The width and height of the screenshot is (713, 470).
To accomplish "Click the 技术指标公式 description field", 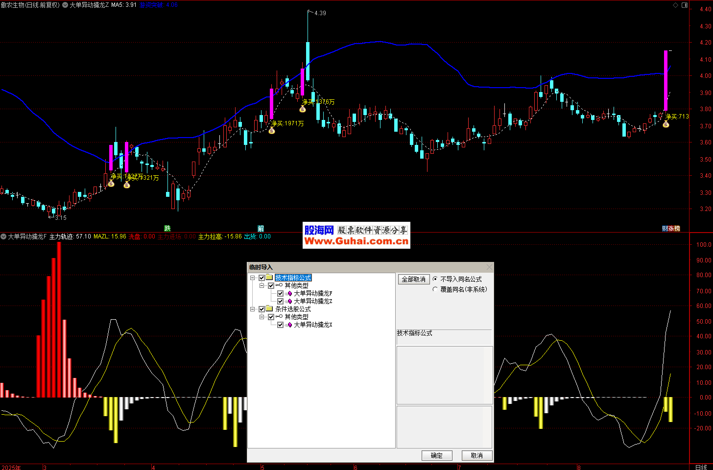I will [444, 337].
